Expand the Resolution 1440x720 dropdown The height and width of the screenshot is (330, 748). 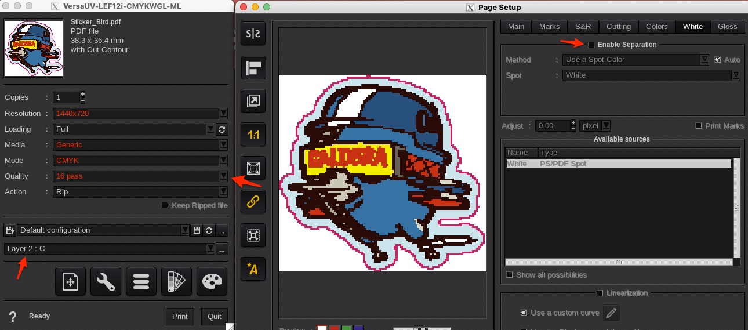(x=223, y=114)
